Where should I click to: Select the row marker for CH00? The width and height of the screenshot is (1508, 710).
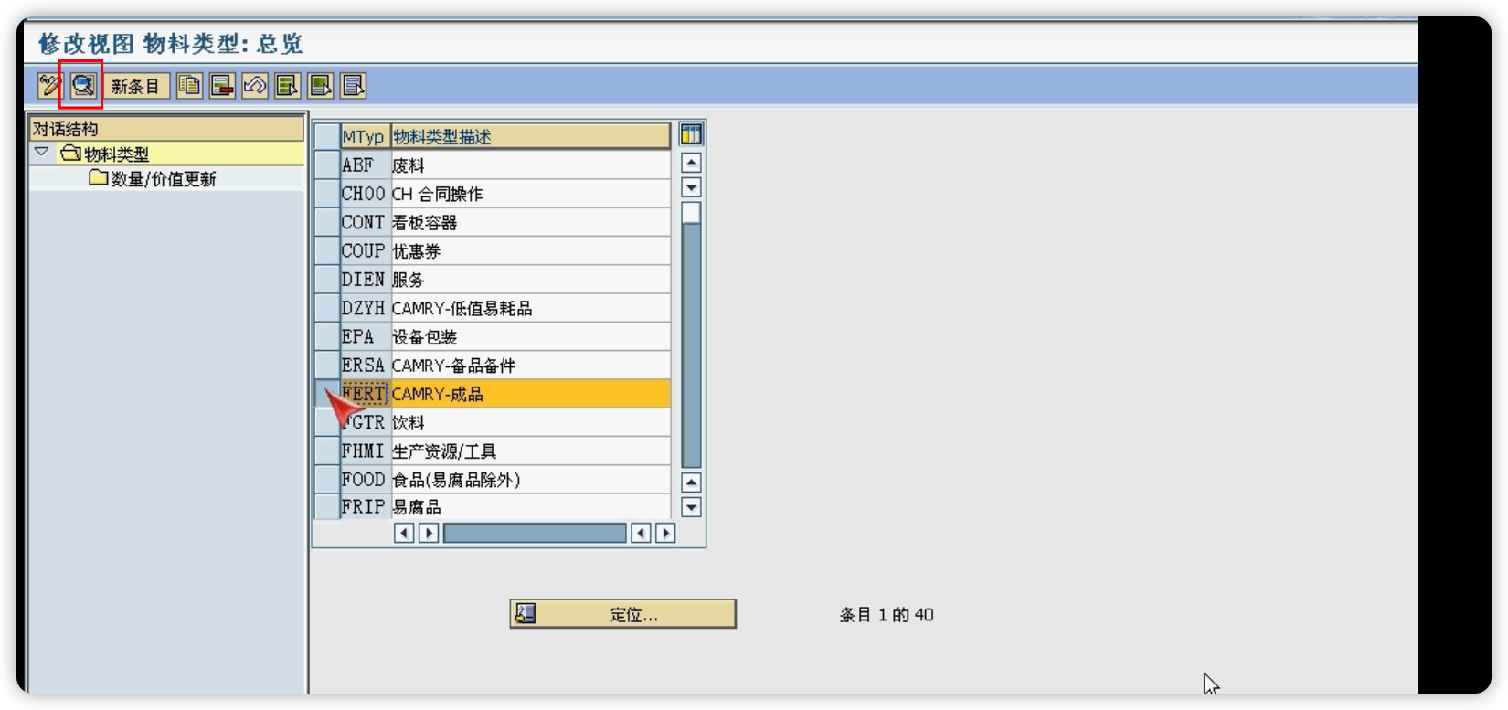tap(326, 194)
